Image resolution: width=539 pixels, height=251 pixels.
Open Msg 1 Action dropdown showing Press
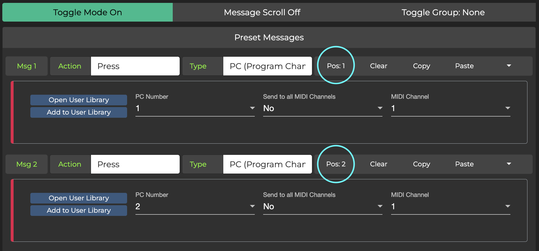(x=135, y=66)
